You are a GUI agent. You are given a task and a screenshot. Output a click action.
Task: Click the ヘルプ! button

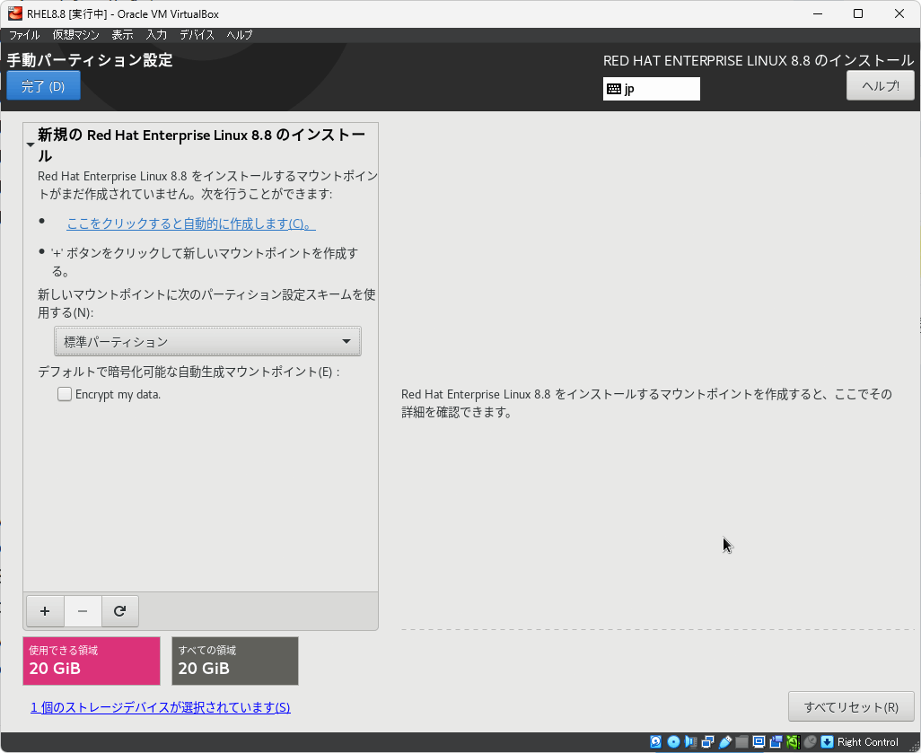[x=880, y=86]
